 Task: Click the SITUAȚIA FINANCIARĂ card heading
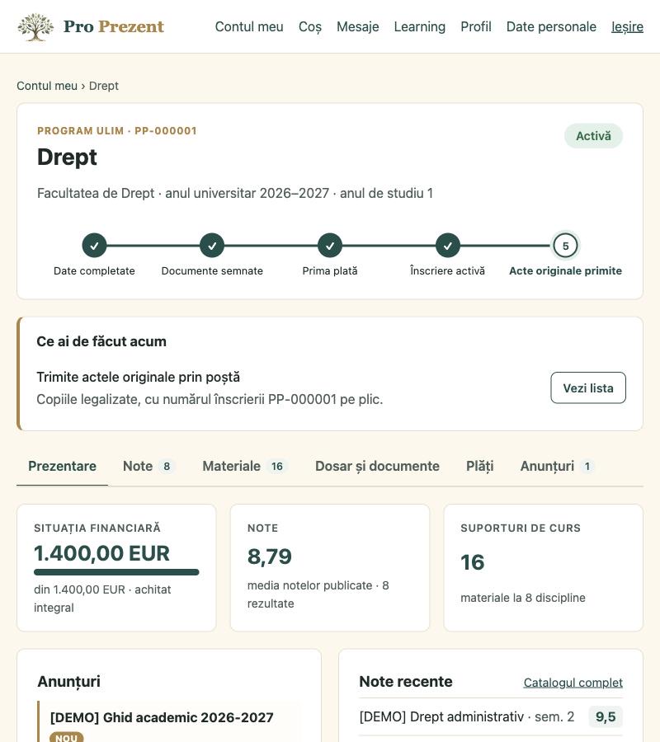pos(97,528)
